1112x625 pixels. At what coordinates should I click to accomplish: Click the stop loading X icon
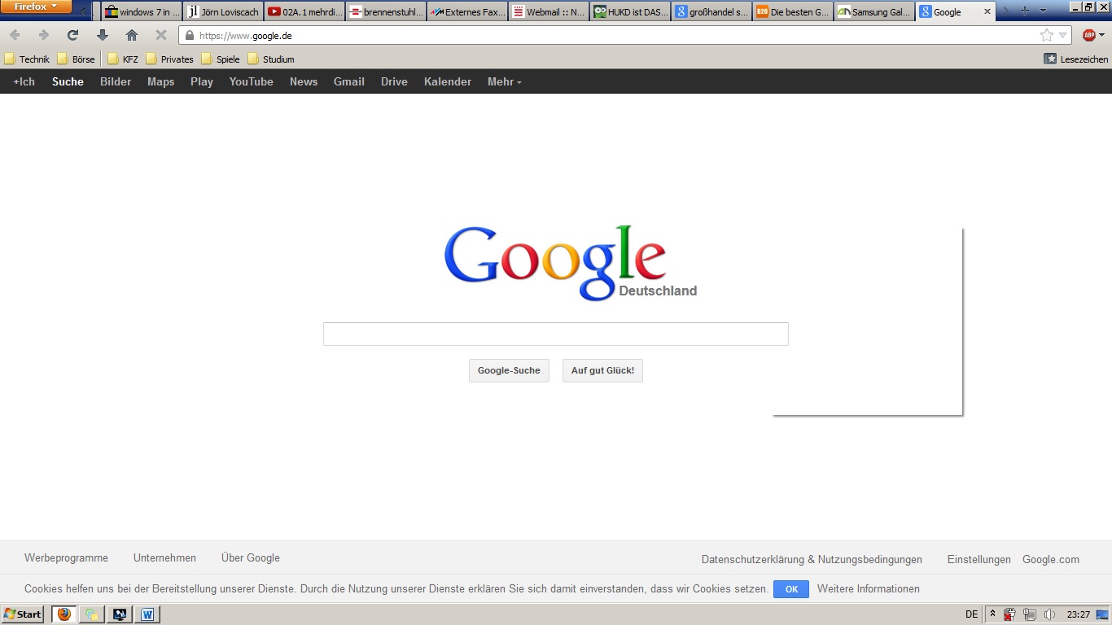click(x=161, y=35)
